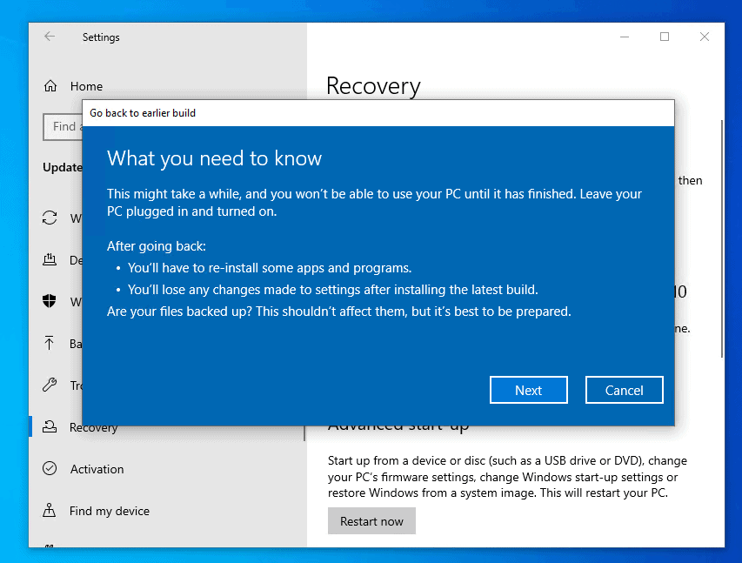Select the Backup upward arrow icon
Viewport: 742px width, 563px height.
click(x=50, y=344)
